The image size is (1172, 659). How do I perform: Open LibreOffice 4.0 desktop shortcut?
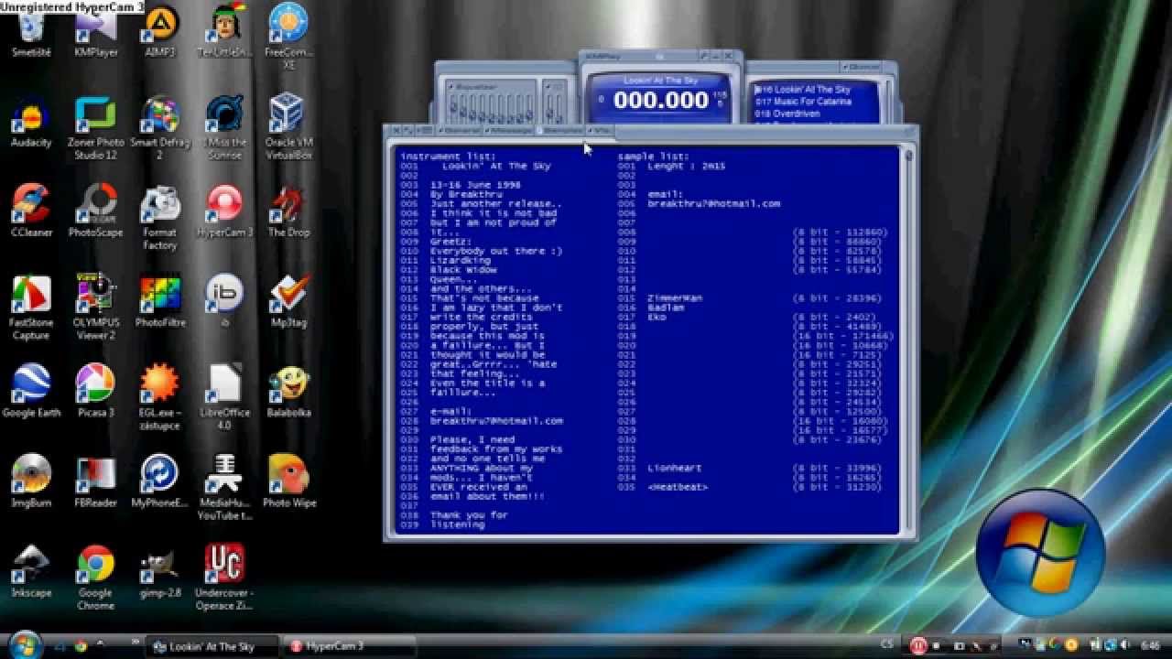pos(224,398)
